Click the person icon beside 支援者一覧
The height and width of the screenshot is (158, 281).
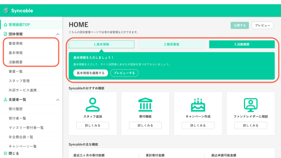[x=5, y=99]
